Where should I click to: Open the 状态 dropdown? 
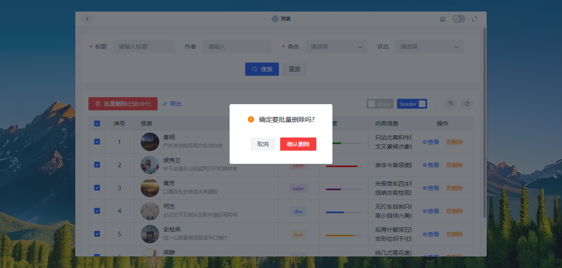430,47
